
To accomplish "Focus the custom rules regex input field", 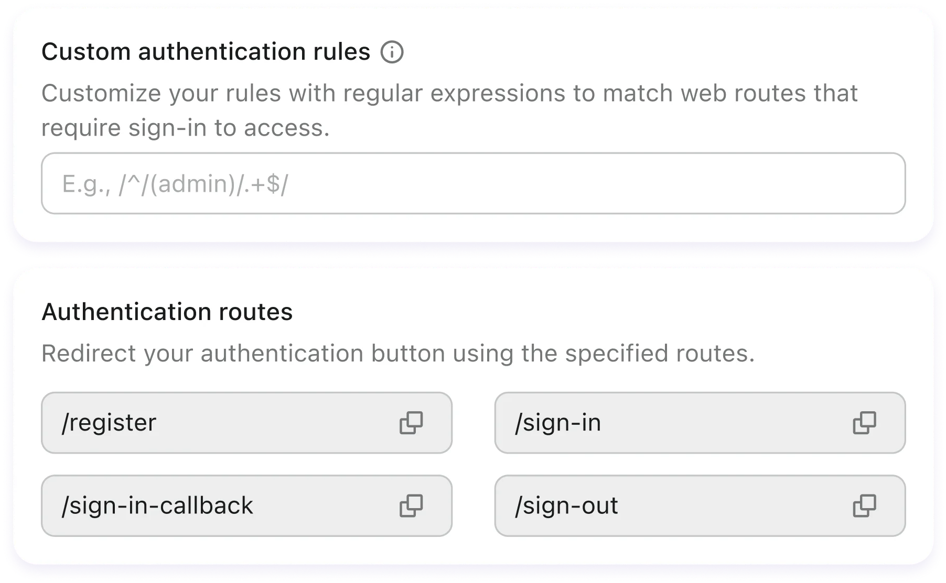I will pyautogui.click(x=473, y=183).
